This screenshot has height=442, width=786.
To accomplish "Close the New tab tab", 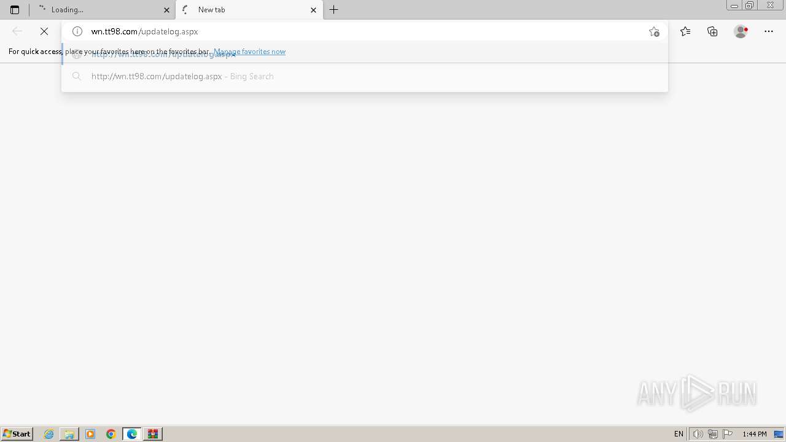I will [313, 10].
